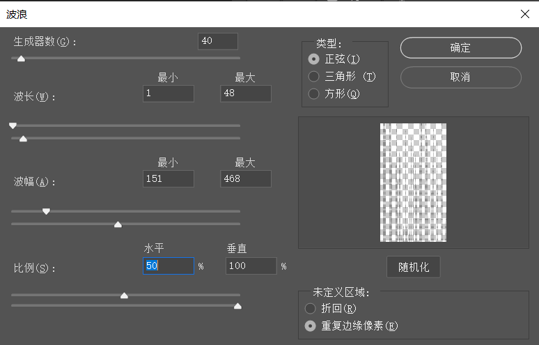Screen dimensions: 539x345
Task: Click the 波幅 maximum slider handle
Action: (118, 224)
